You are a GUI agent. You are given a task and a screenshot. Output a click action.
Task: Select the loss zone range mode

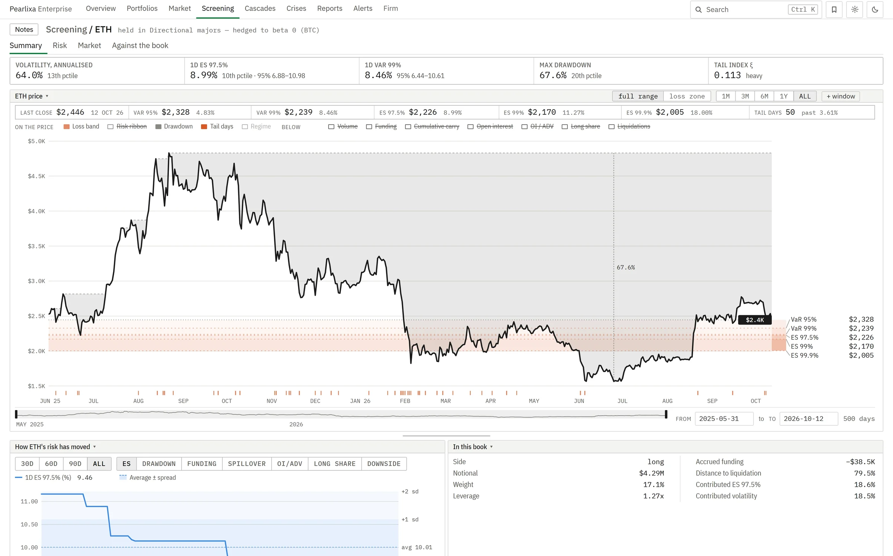click(687, 96)
